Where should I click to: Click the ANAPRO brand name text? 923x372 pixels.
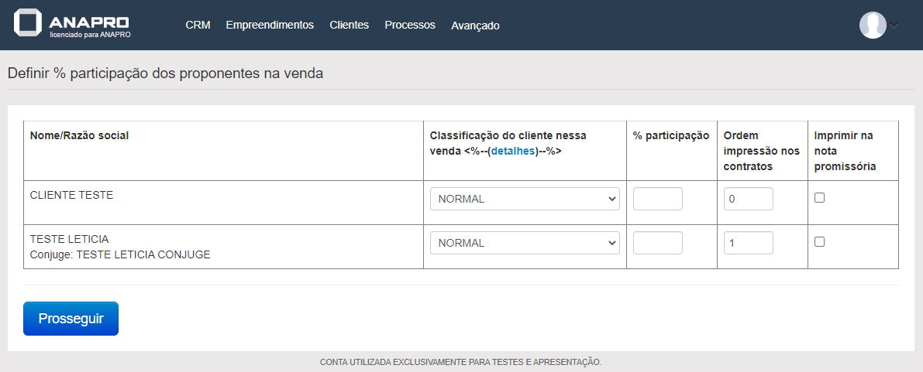tap(89, 22)
